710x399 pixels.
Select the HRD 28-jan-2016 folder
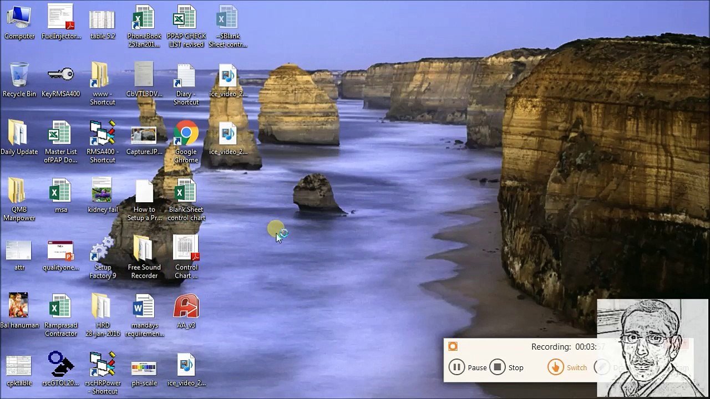coord(103,315)
